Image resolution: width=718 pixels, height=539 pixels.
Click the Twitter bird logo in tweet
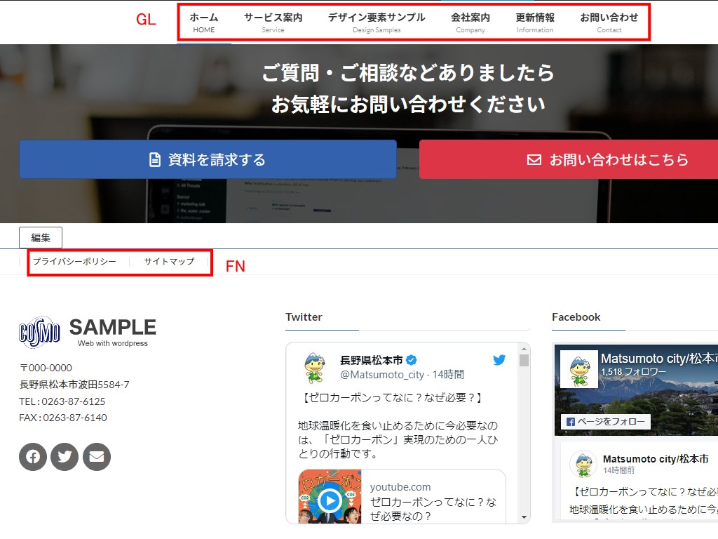[x=499, y=360]
